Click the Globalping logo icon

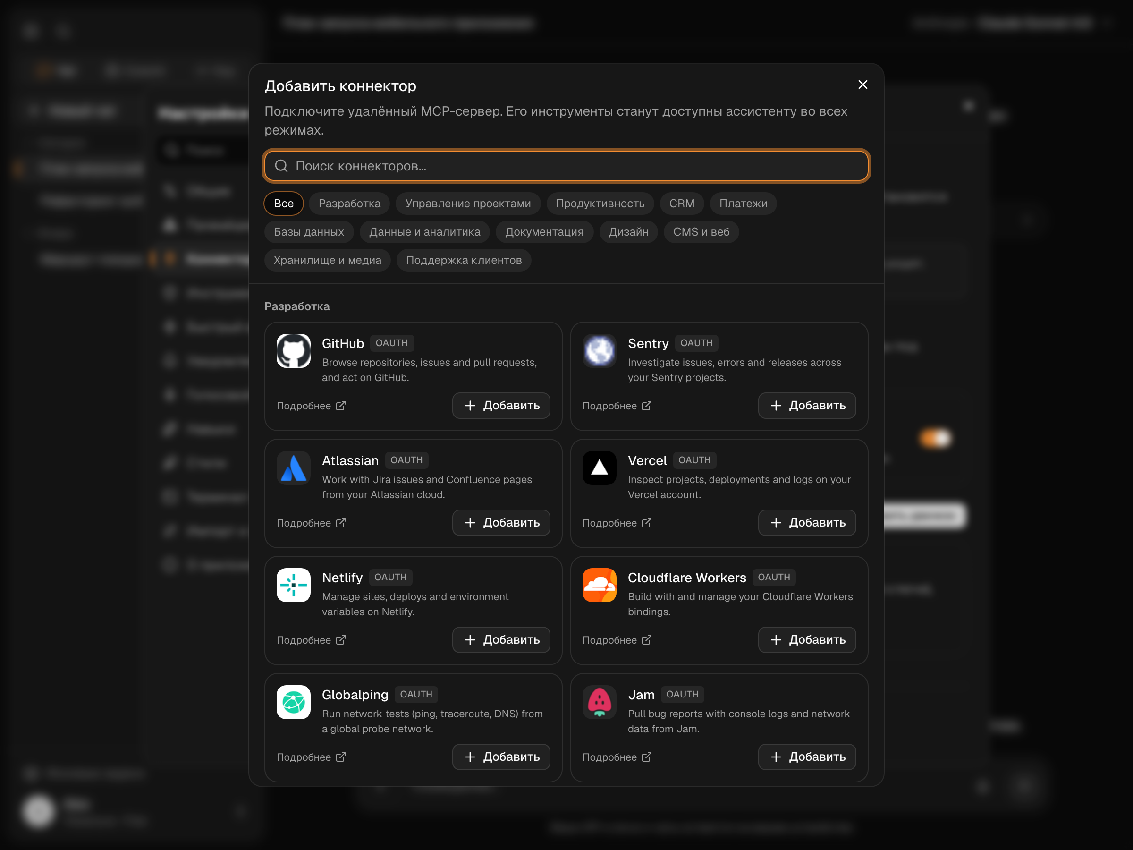click(x=294, y=703)
